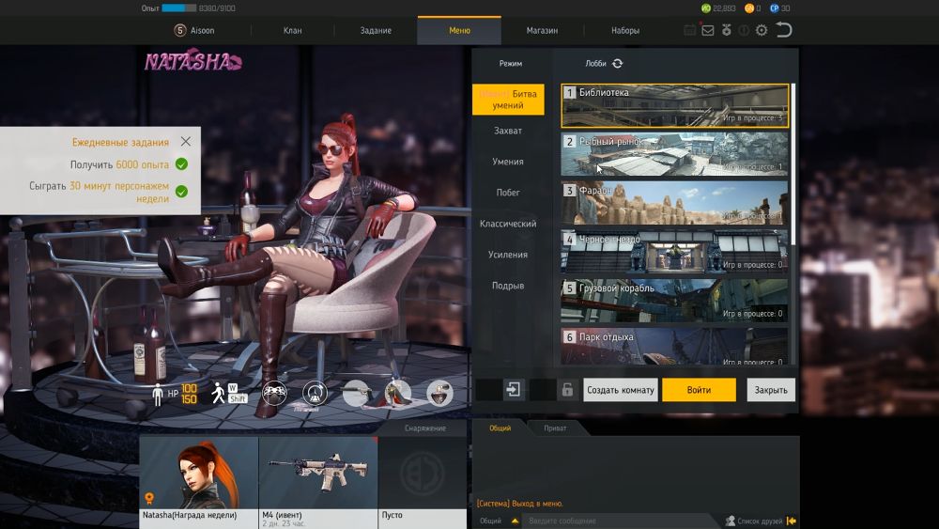Select the Фараон map room
Viewport: 939px width, 529px height.
[674, 202]
